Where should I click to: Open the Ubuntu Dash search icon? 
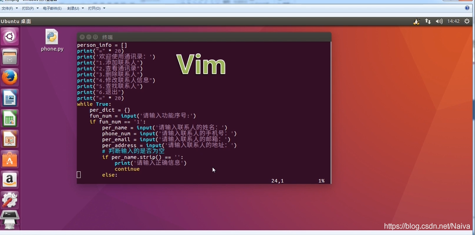click(10, 36)
